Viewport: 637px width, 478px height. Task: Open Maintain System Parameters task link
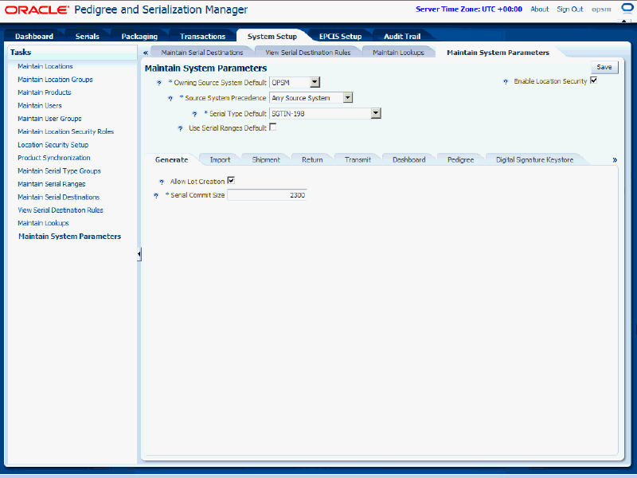(x=70, y=236)
